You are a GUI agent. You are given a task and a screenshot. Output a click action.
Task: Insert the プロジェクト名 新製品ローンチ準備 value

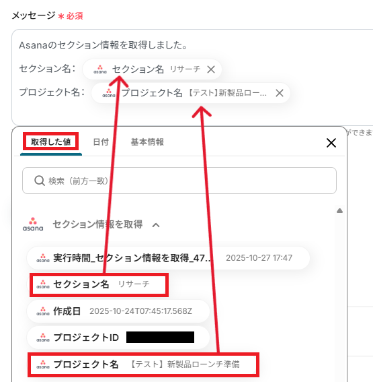(x=143, y=364)
